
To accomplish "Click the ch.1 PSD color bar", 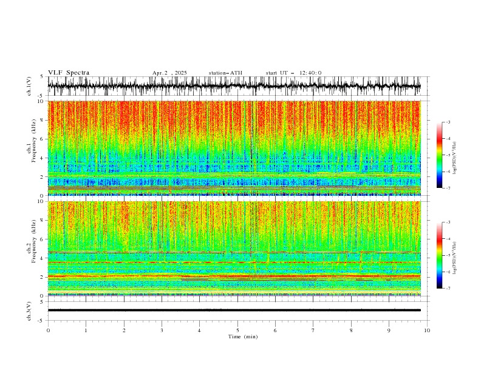I will pos(439,155).
